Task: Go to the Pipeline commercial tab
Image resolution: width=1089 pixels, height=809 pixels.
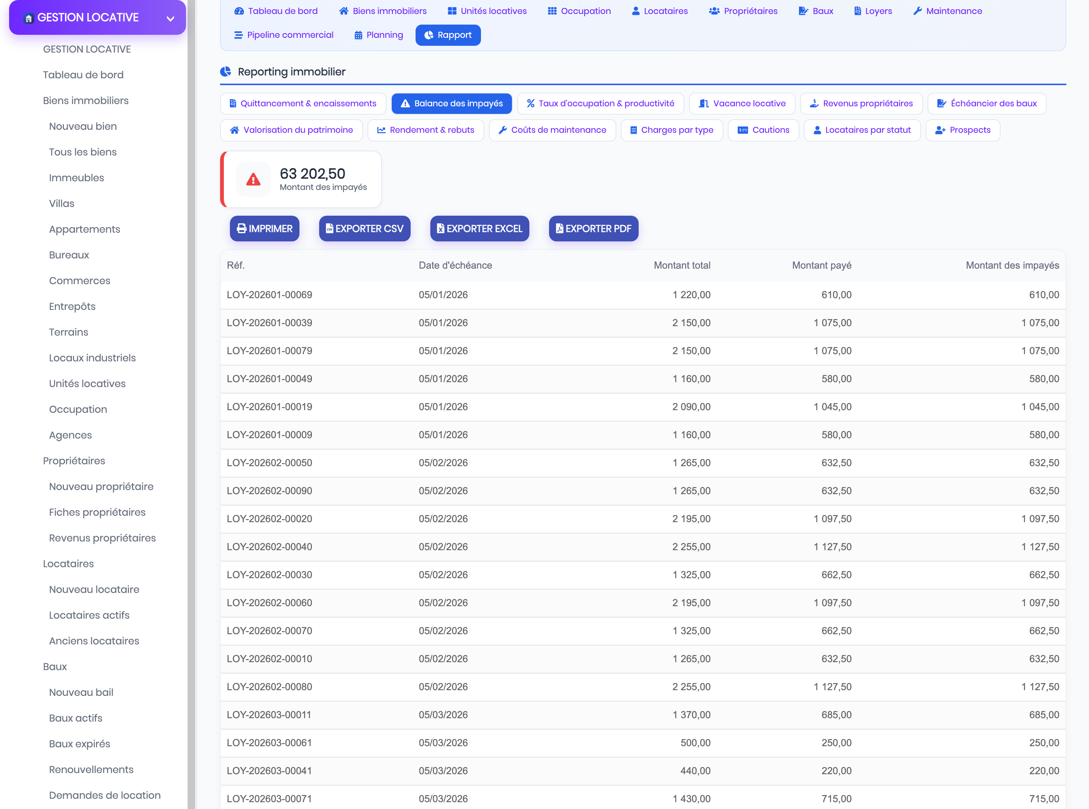Action: tap(284, 35)
